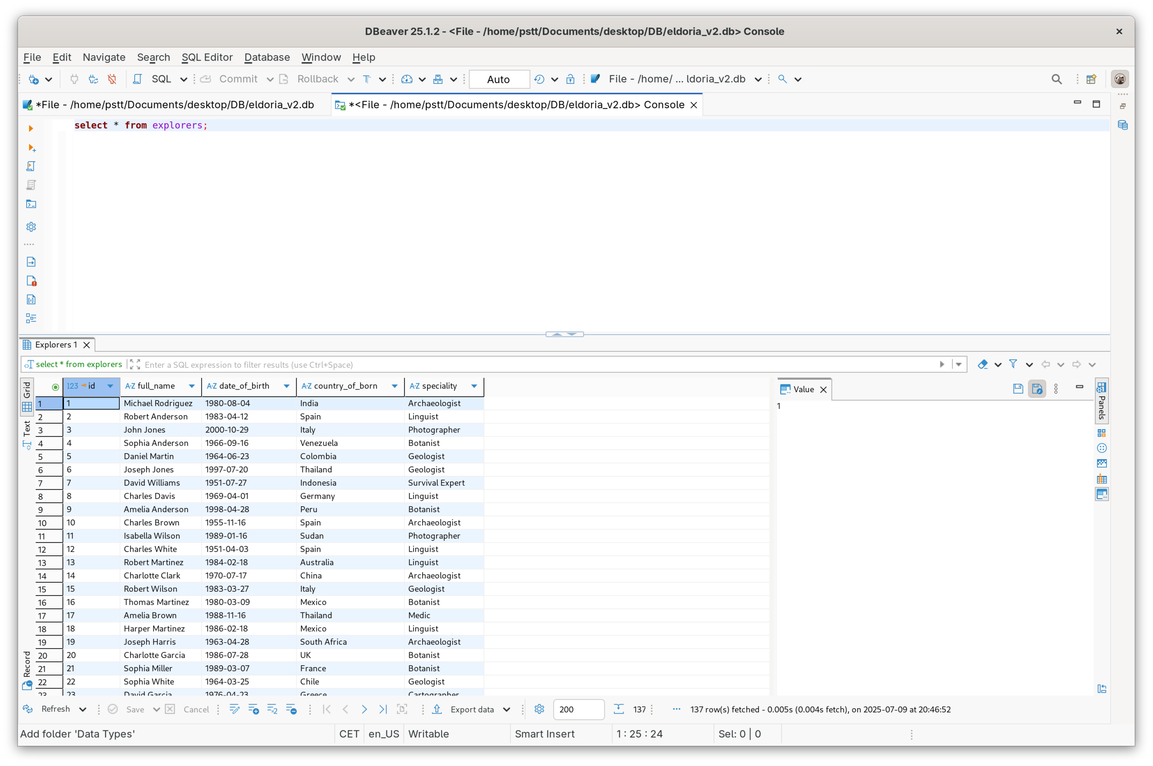Image resolution: width=1153 pixels, height=766 pixels.
Task: Click the duplicate row icon in bottom toolbar
Action: pyautogui.click(x=272, y=709)
